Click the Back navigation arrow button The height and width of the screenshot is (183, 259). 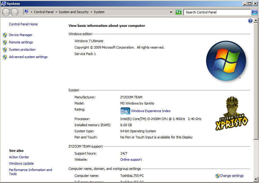6,12
